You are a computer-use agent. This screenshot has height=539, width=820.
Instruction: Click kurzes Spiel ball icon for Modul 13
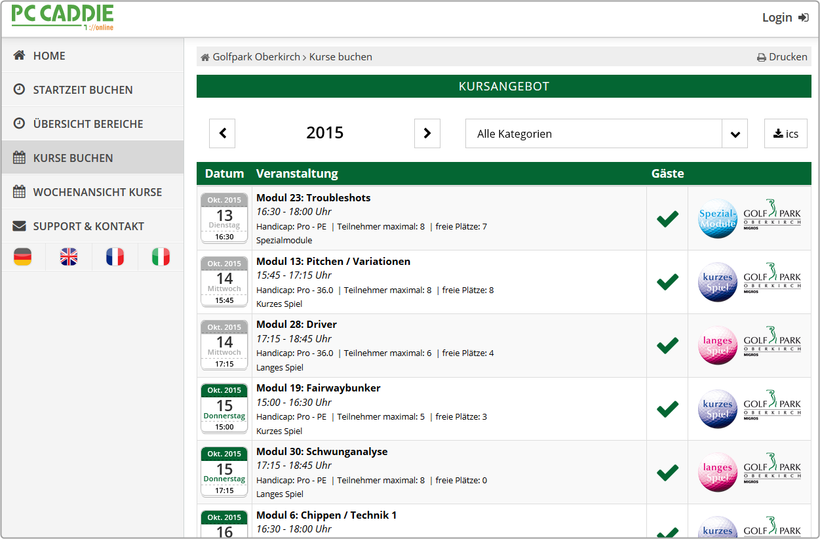point(718,282)
